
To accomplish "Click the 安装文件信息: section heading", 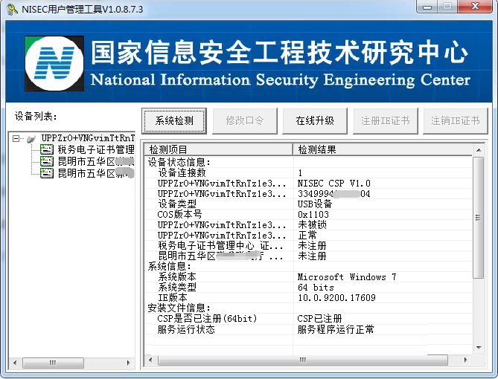I will (179, 308).
